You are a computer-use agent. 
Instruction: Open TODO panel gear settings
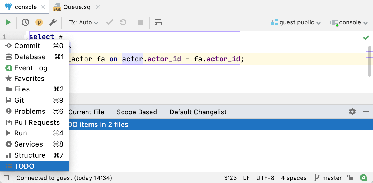[352, 112]
